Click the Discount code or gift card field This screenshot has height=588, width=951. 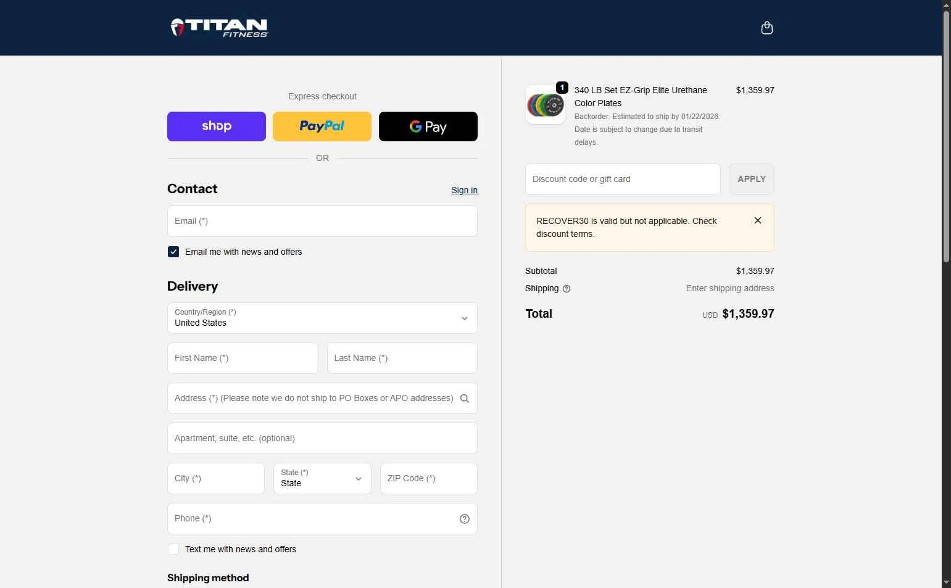[x=623, y=179]
